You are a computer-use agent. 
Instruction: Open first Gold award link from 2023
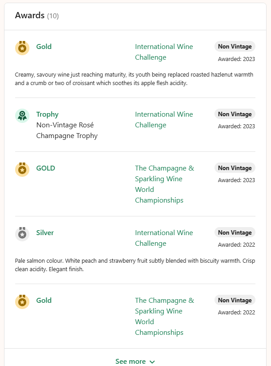click(x=44, y=47)
